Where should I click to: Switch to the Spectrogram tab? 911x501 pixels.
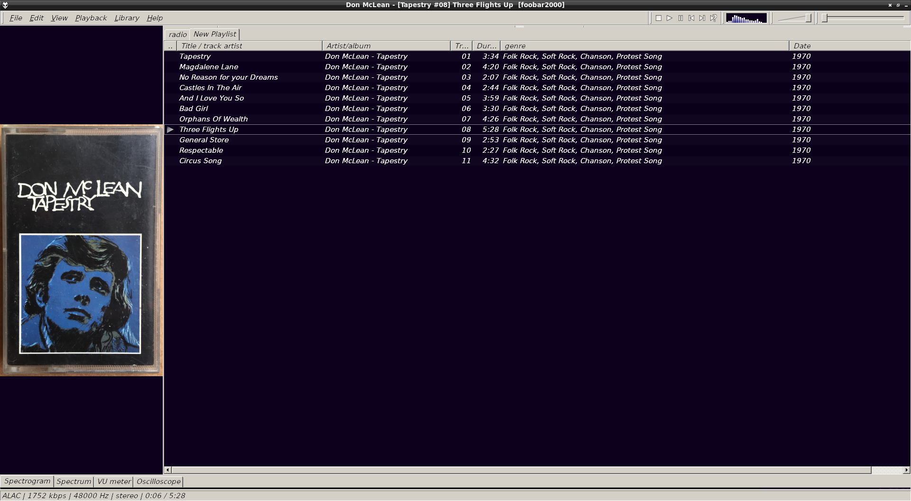(27, 481)
